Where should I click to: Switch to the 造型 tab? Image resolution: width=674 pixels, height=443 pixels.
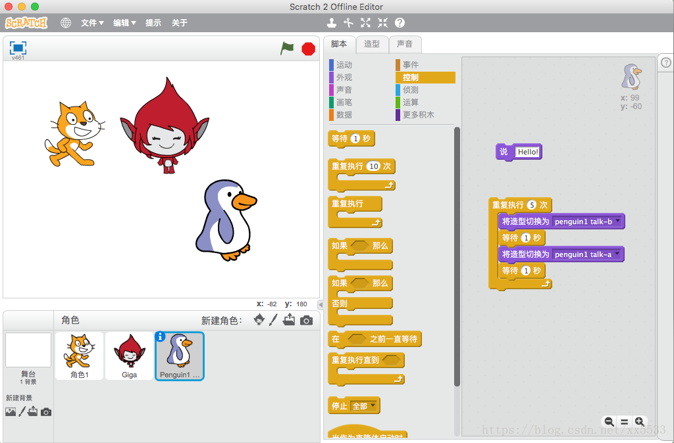tap(372, 44)
